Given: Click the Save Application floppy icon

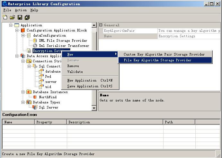Looking at the screenshot, I should (x=20, y=17).
